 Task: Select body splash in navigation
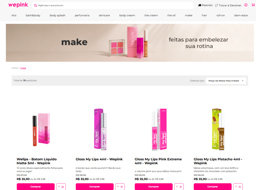click(58, 15)
